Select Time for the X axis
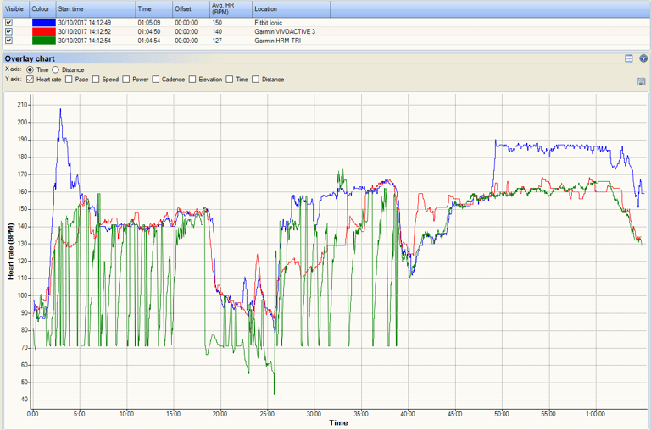This screenshot has height=430, width=651. pos(31,69)
